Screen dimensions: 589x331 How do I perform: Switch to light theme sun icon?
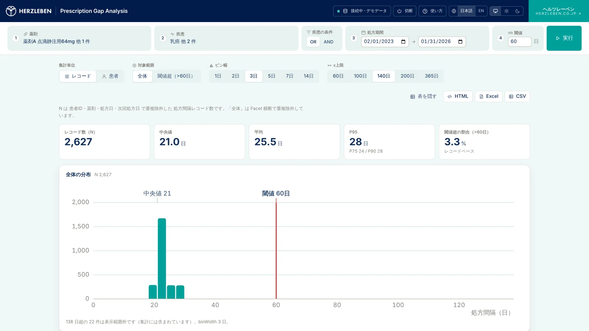click(x=507, y=11)
